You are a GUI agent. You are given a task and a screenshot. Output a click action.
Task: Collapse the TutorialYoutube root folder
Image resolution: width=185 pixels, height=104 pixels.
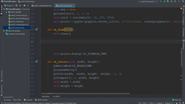tap(4, 9)
